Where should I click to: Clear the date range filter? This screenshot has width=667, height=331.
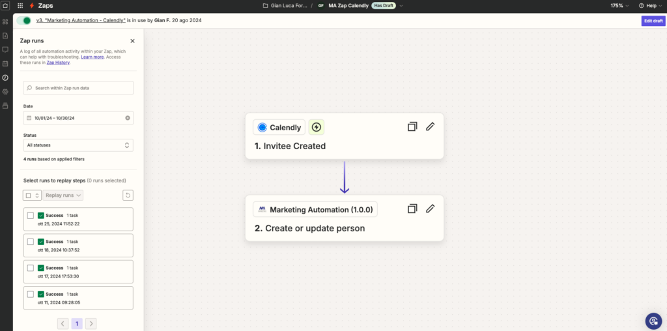coord(128,118)
